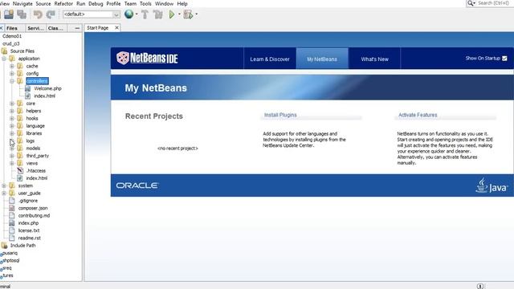
Task: Expand the system folder node
Action: (4, 185)
